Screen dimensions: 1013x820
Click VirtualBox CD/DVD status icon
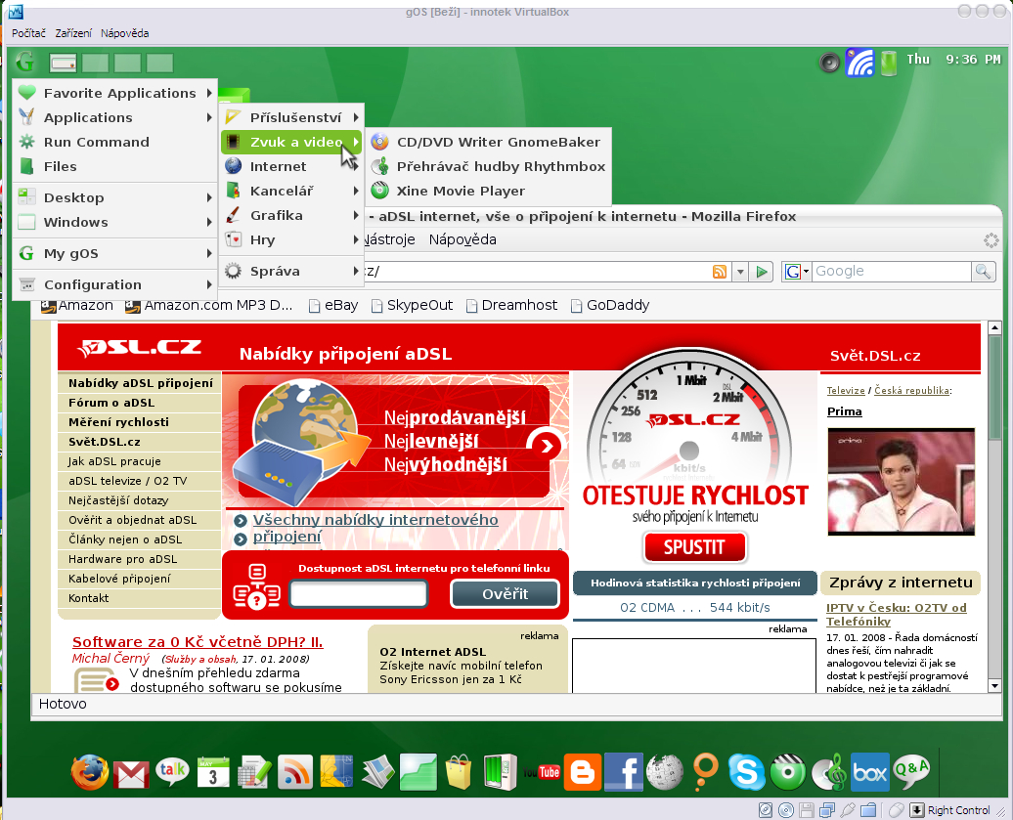point(785,809)
